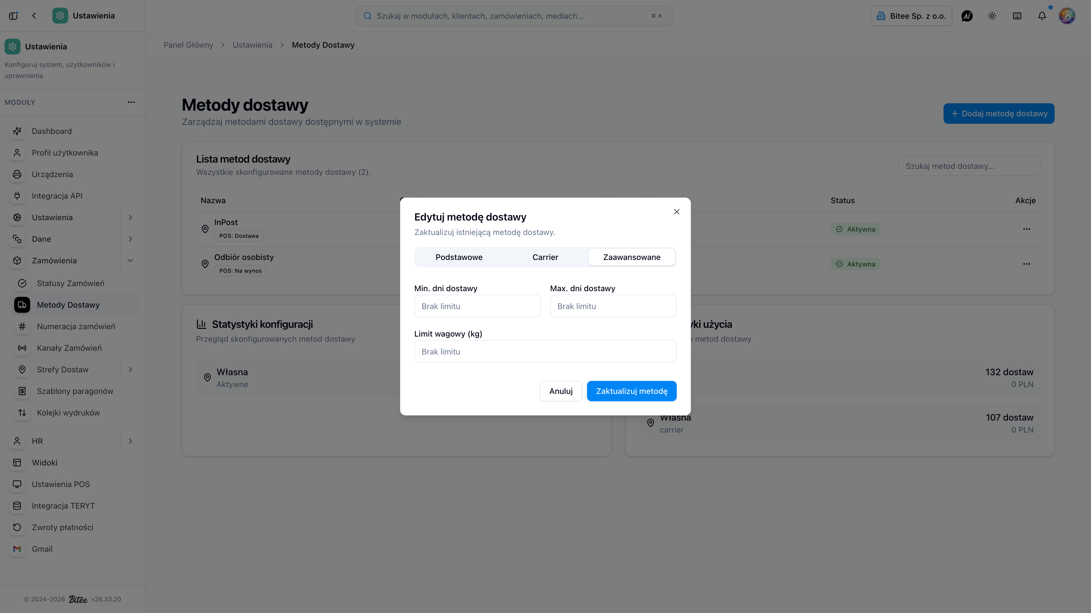Open Zwroty płatności module
1091x613 pixels.
(63, 528)
